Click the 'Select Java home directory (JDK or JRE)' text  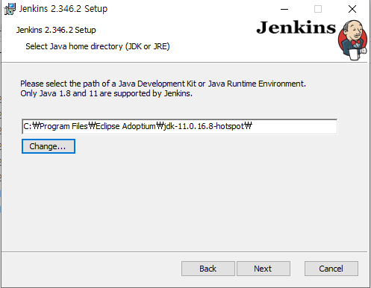(98, 46)
